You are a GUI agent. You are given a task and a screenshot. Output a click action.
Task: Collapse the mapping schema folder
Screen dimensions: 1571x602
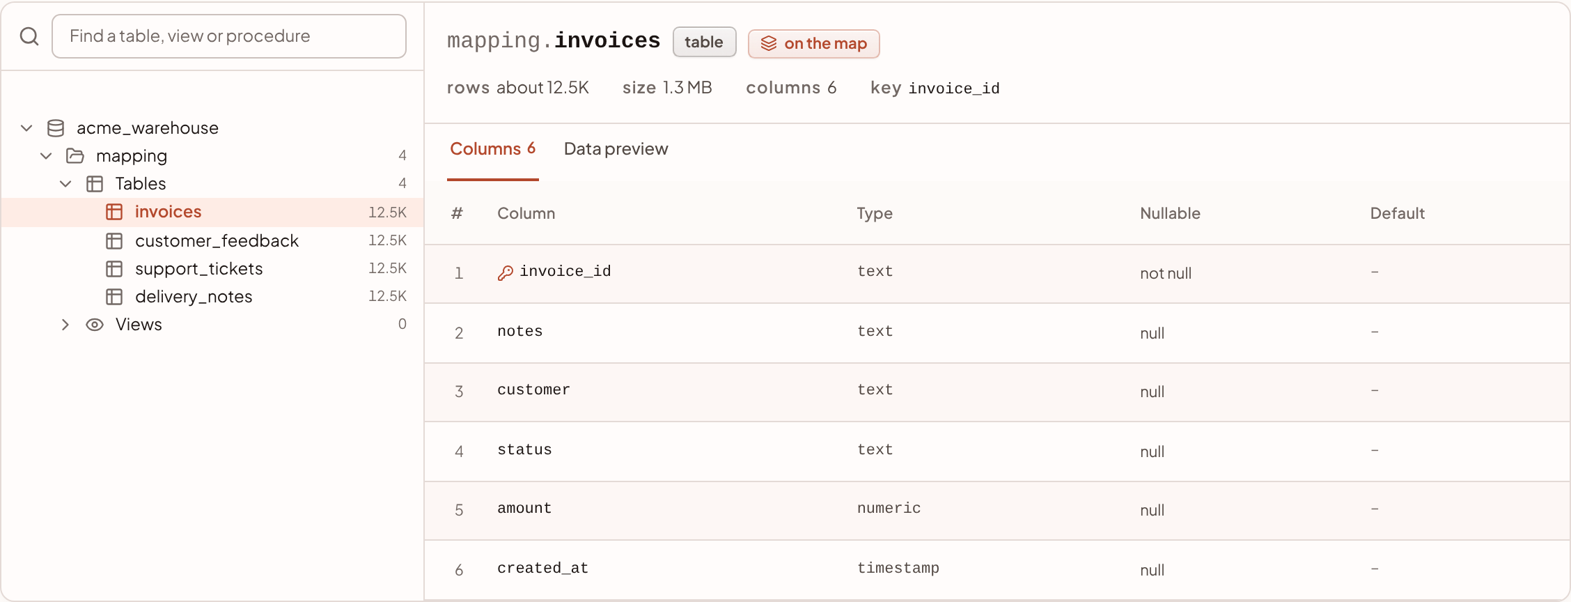click(x=46, y=156)
